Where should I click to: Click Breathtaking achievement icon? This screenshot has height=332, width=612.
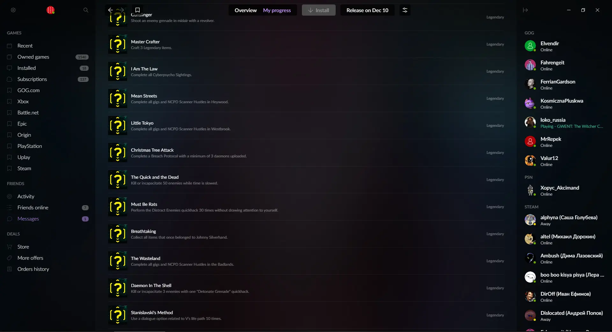click(x=118, y=234)
